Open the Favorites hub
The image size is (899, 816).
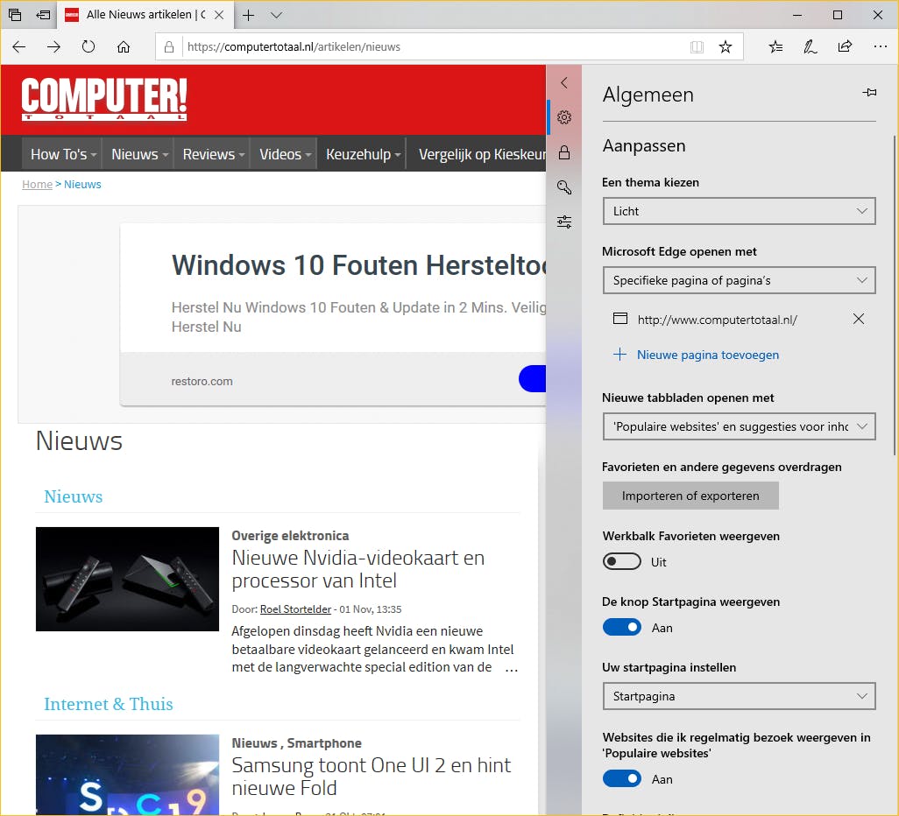tap(775, 47)
